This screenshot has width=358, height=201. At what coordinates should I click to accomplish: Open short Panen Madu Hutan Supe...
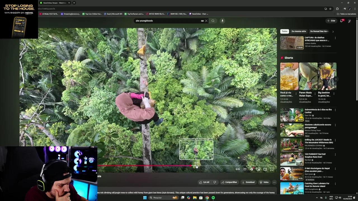click(308, 76)
